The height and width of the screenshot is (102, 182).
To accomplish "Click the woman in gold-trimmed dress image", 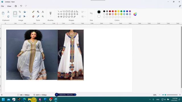I will point(32,55).
